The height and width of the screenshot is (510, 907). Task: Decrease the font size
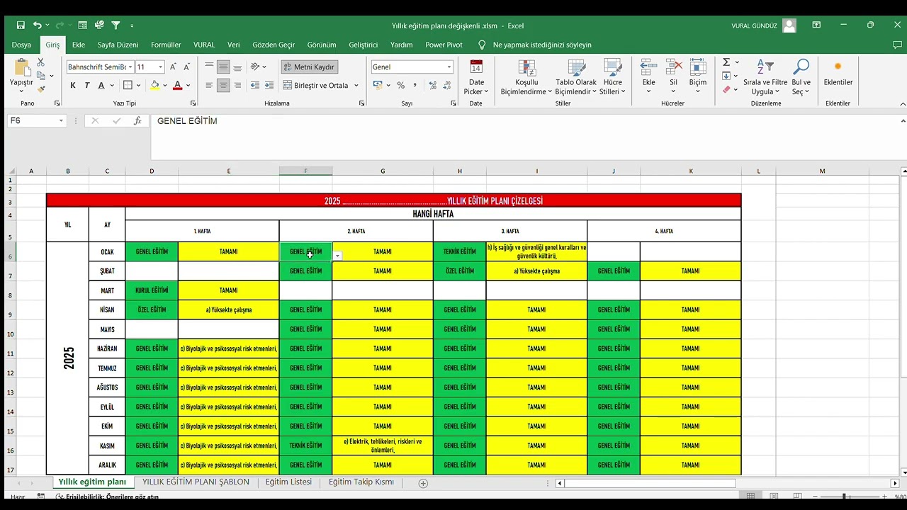click(187, 67)
